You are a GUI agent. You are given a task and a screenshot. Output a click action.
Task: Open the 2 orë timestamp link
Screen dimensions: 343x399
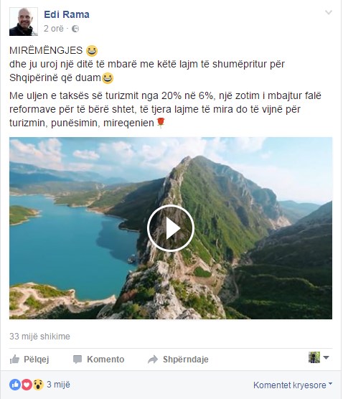pyautogui.click(x=53, y=29)
